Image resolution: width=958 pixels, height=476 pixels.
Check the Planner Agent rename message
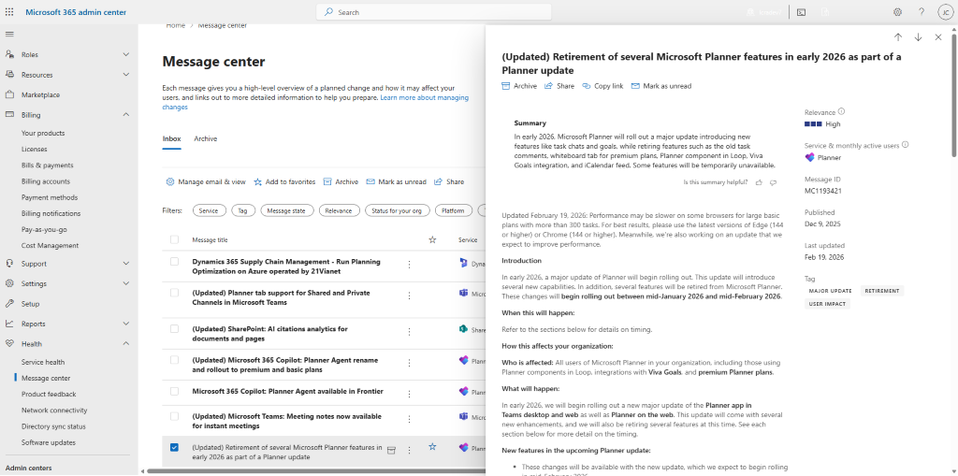click(x=174, y=360)
